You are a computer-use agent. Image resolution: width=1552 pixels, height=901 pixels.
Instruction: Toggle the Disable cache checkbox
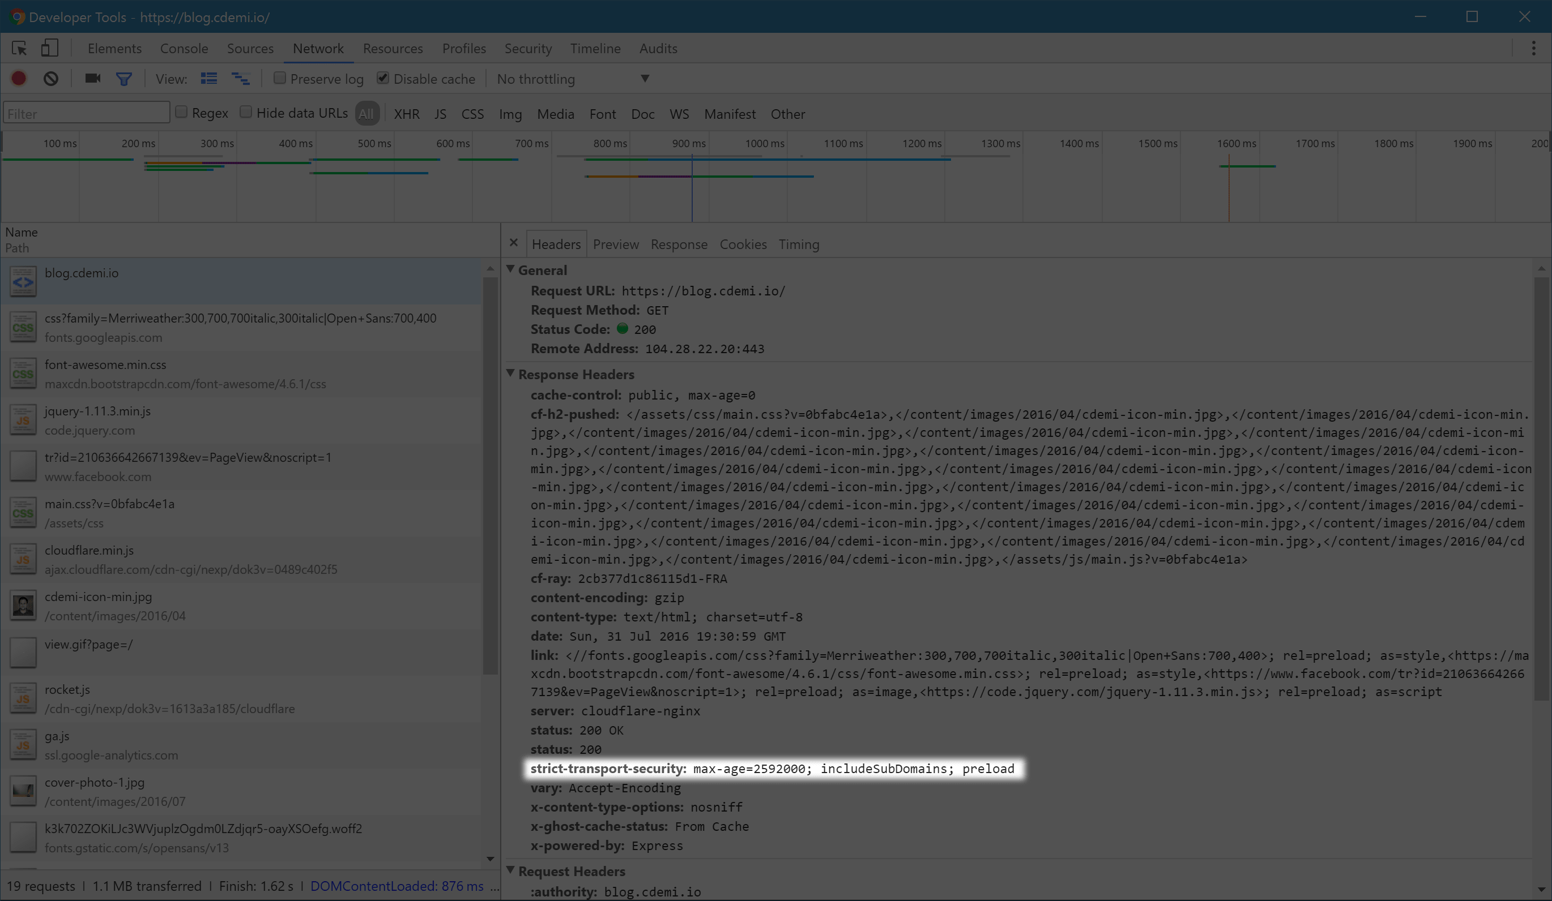coord(383,78)
